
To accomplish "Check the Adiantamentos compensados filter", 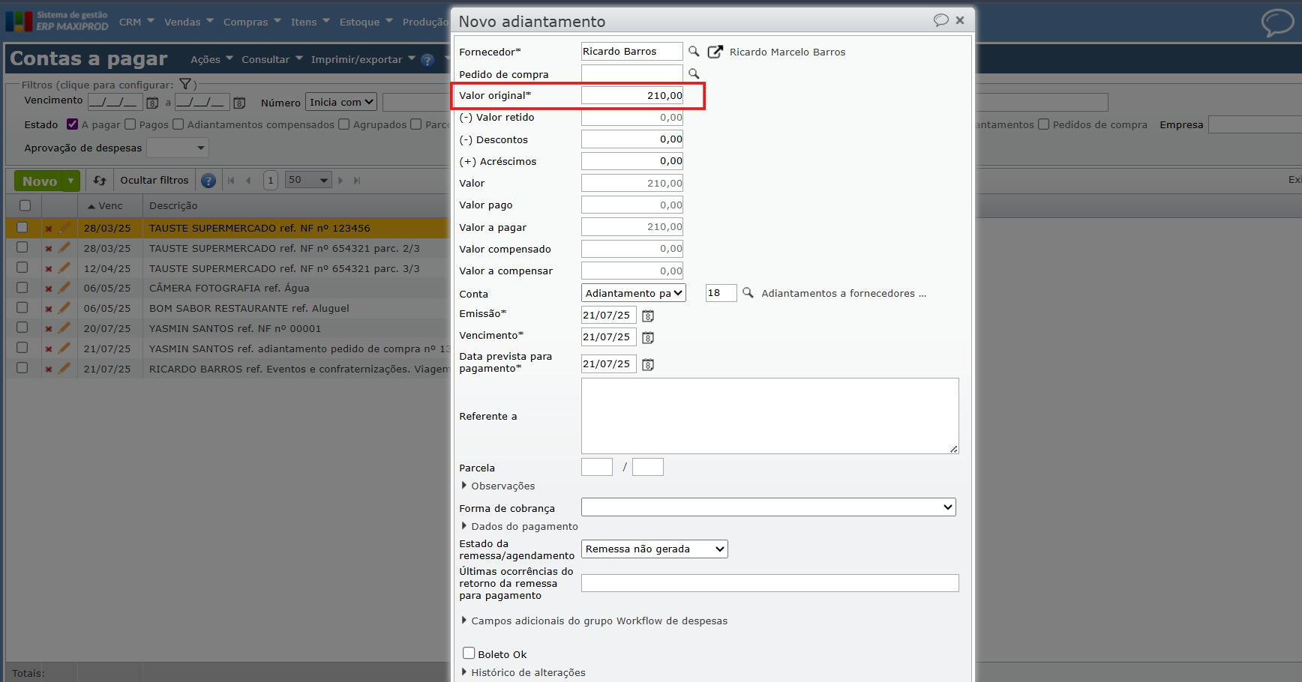I will click(178, 124).
